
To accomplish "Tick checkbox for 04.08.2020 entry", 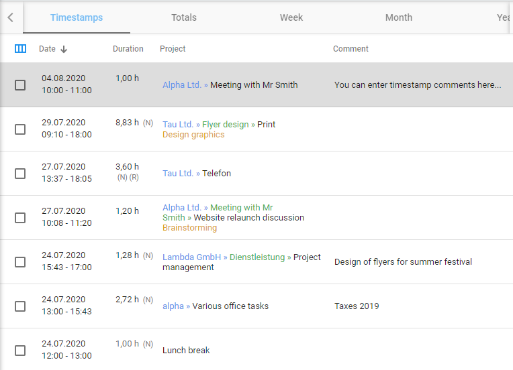I will pyautogui.click(x=20, y=85).
